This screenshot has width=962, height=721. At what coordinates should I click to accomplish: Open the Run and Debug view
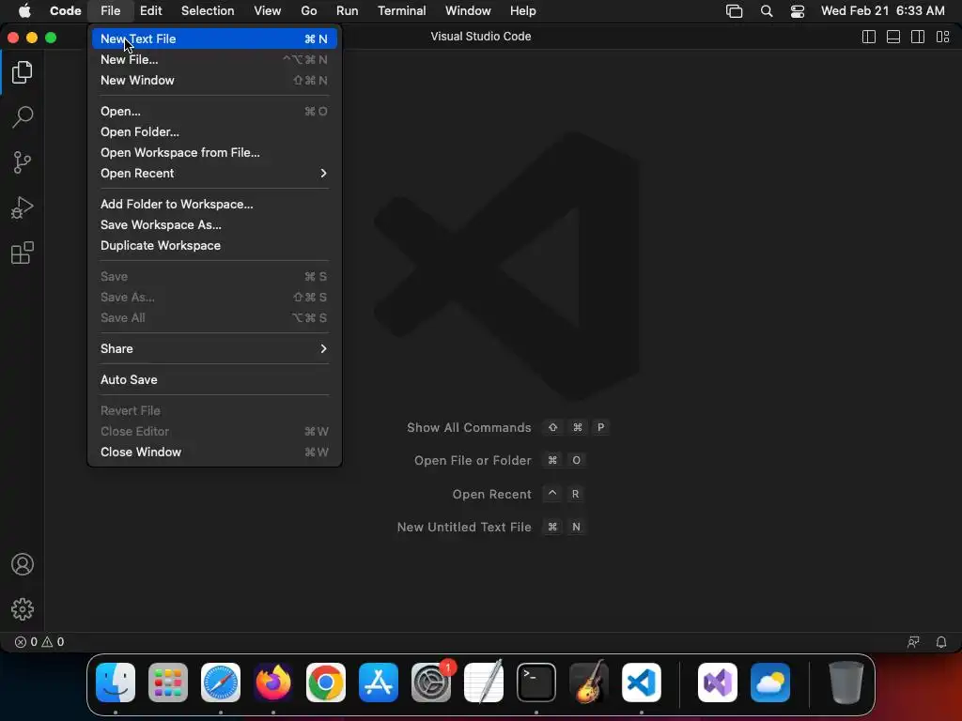coord(23,207)
